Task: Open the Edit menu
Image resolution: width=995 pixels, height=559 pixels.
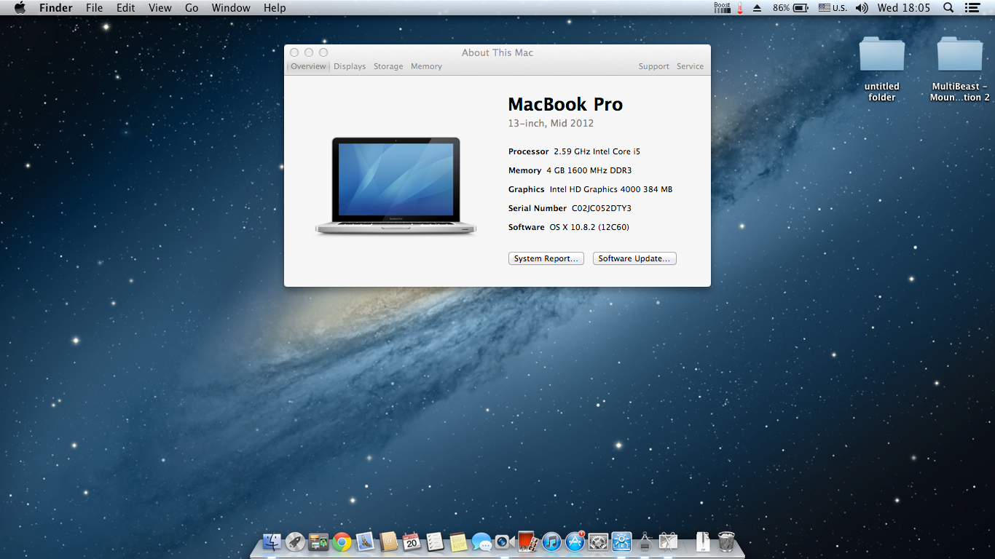Action: click(126, 8)
